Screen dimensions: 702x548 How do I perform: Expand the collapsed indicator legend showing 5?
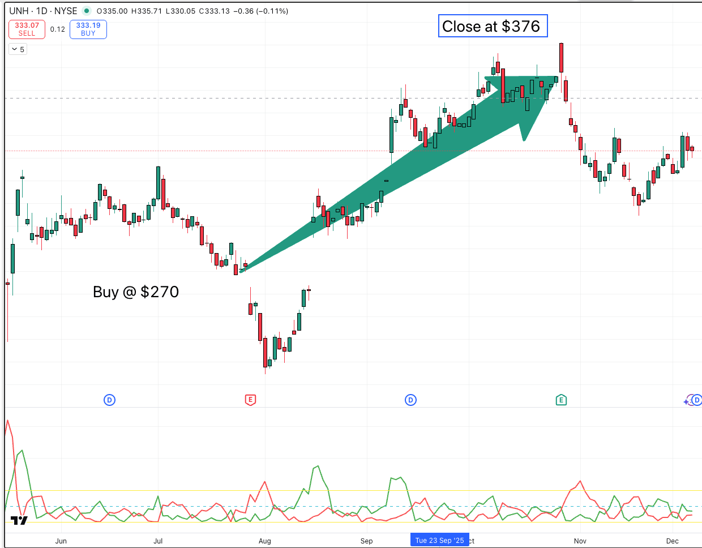[x=18, y=50]
